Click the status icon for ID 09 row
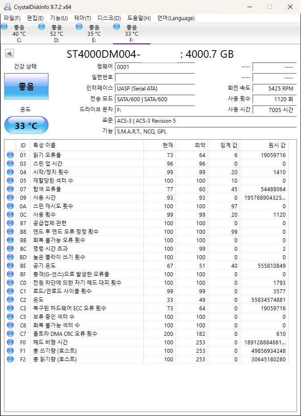301x416 pixels. pos(10,197)
